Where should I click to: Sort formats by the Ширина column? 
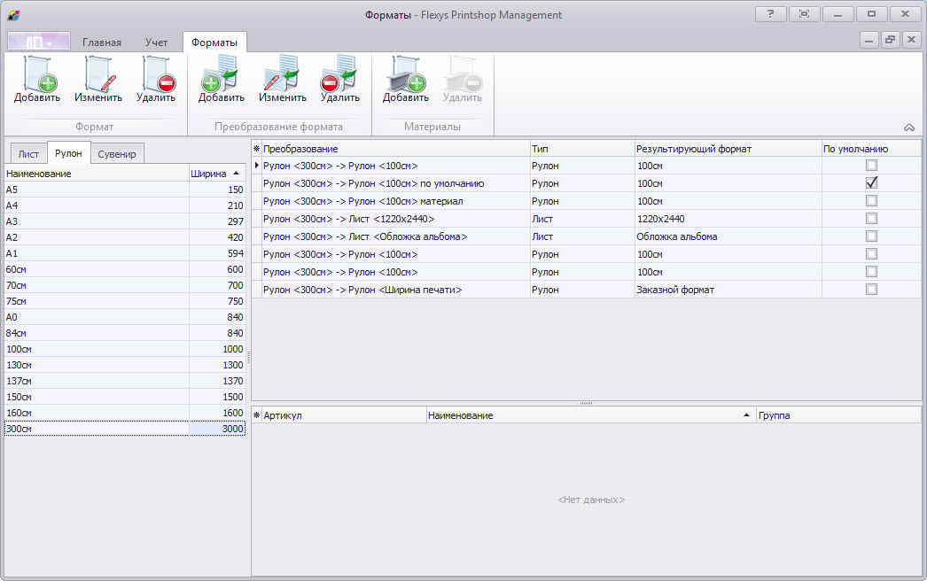click(217, 174)
